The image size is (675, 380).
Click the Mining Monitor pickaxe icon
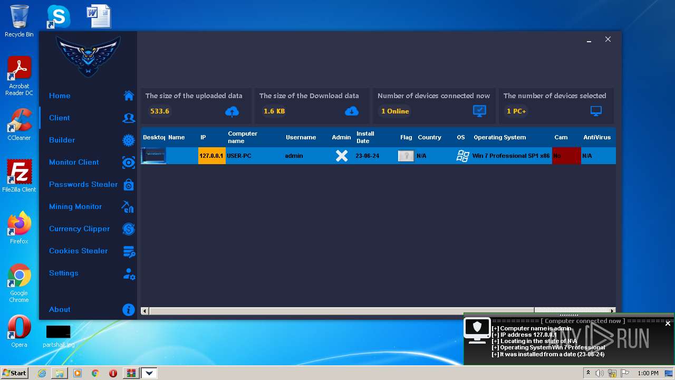[128, 207]
